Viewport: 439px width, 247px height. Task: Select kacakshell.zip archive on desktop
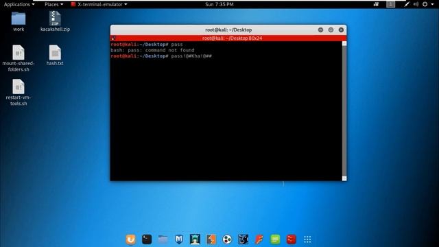(55, 21)
